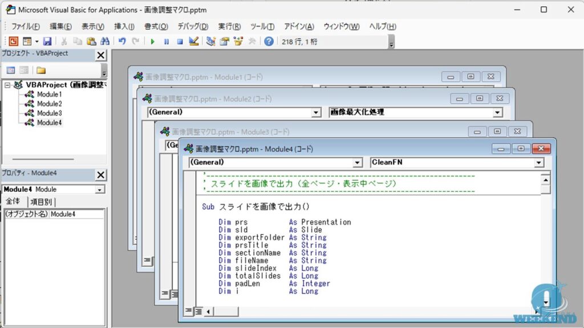Open the 実行(R) menu
The width and height of the screenshot is (584, 328).
click(229, 26)
